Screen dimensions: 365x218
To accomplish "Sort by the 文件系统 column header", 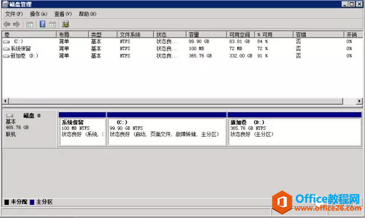I will (x=136, y=35).
